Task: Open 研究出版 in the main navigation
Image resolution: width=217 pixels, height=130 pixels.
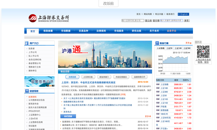Action: 137,31
